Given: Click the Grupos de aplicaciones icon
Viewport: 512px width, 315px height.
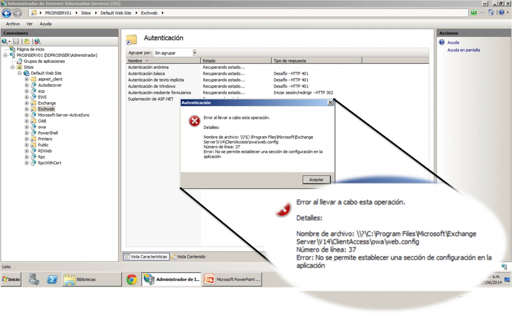Looking at the screenshot, I should 19,61.
